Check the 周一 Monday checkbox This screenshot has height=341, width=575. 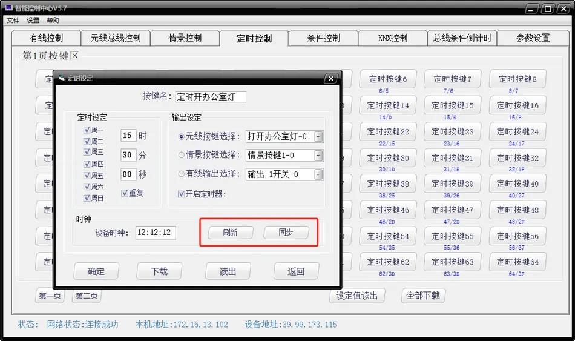[x=87, y=130]
